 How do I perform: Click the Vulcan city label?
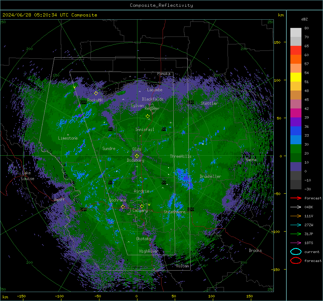183,266
